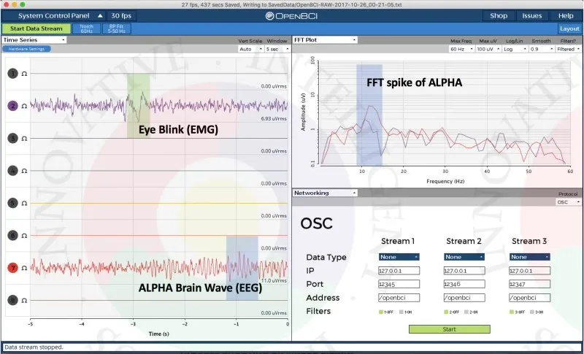Expand the Max Freq 60 Hz dropdown

(459, 49)
